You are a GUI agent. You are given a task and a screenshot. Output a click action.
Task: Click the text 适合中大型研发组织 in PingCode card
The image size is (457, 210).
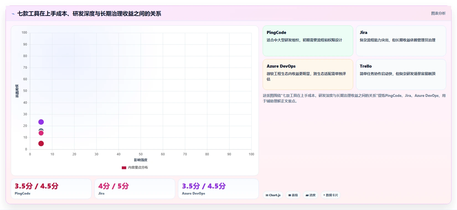pos(283,40)
